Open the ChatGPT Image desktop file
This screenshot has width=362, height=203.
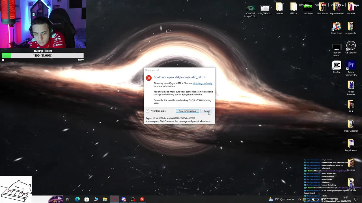click(x=251, y=11)
